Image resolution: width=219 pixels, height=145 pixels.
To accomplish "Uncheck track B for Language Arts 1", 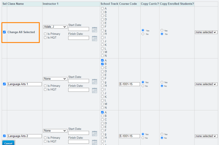I will pyautogui.click(x=102, y=64).
